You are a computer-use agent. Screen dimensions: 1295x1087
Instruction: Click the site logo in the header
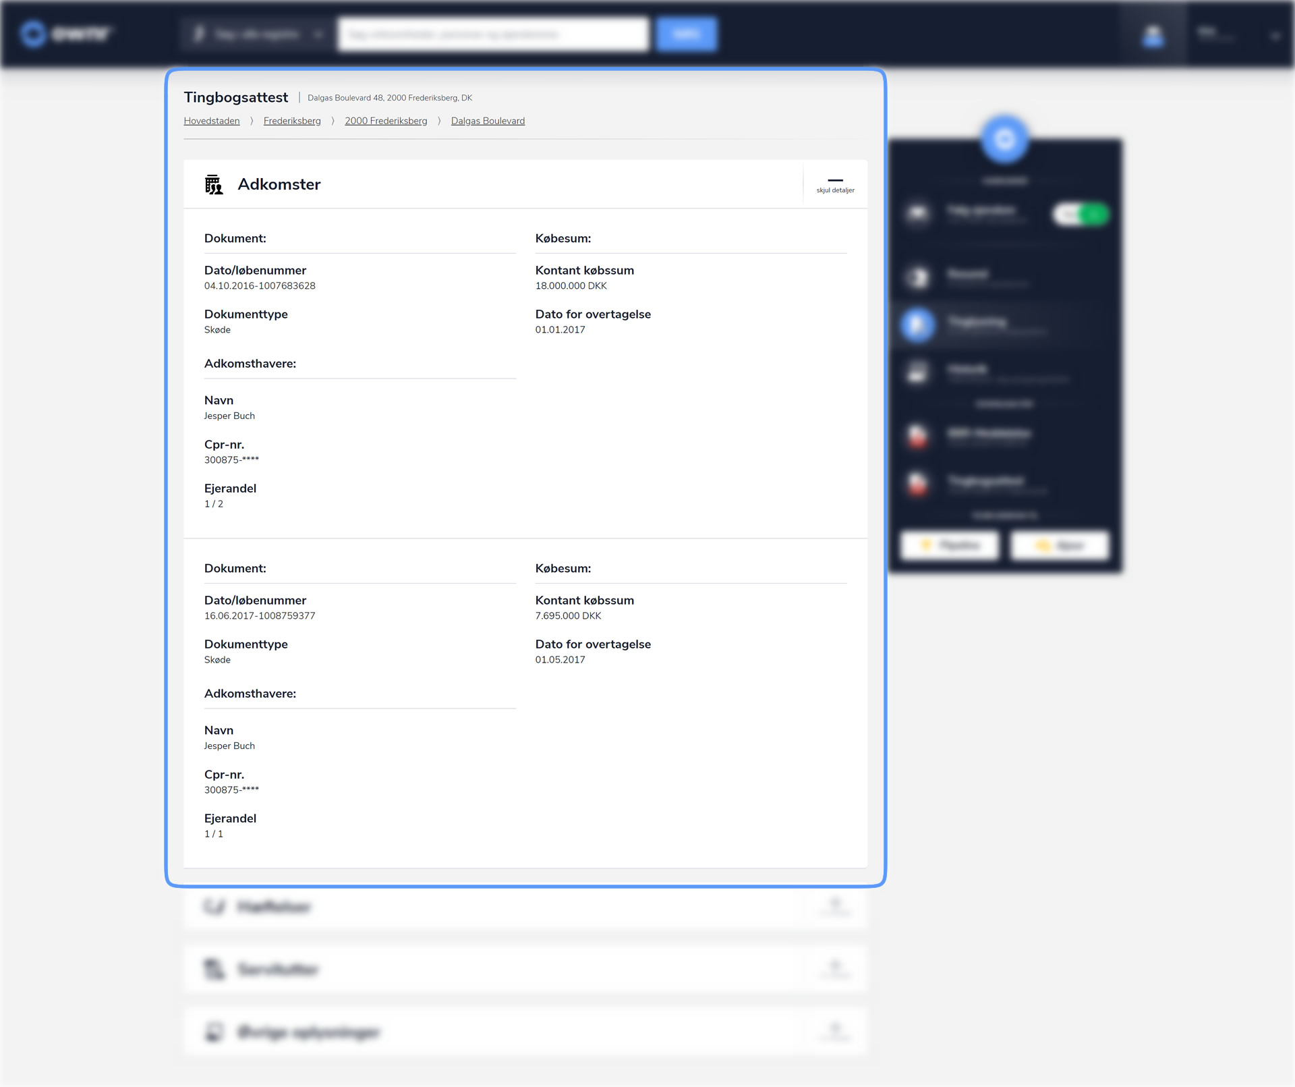pos(65,33)
